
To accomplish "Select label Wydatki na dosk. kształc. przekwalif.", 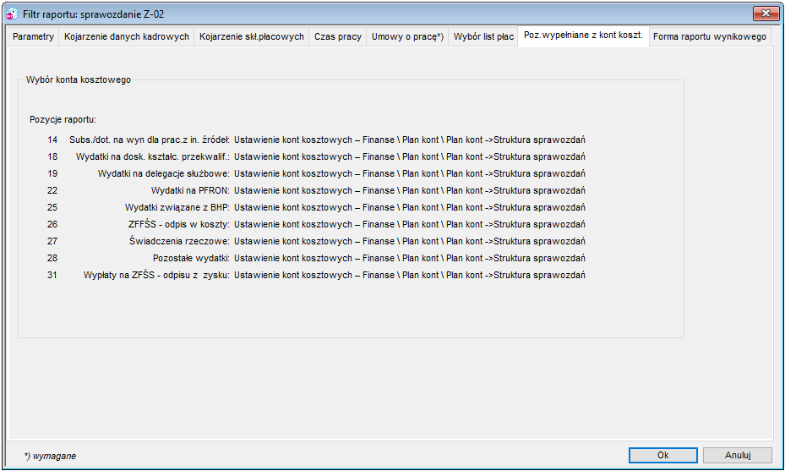I will click(153, 156).
